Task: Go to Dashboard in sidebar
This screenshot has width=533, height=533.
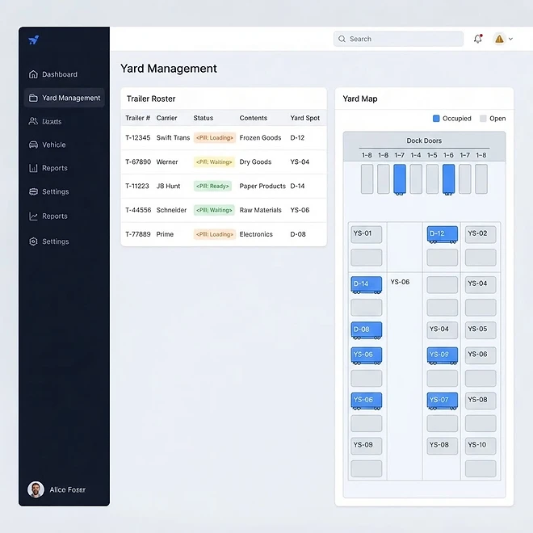Action: (53, 74)
